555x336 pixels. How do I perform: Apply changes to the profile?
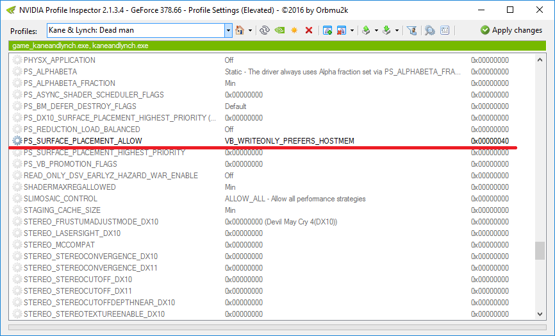511,30
